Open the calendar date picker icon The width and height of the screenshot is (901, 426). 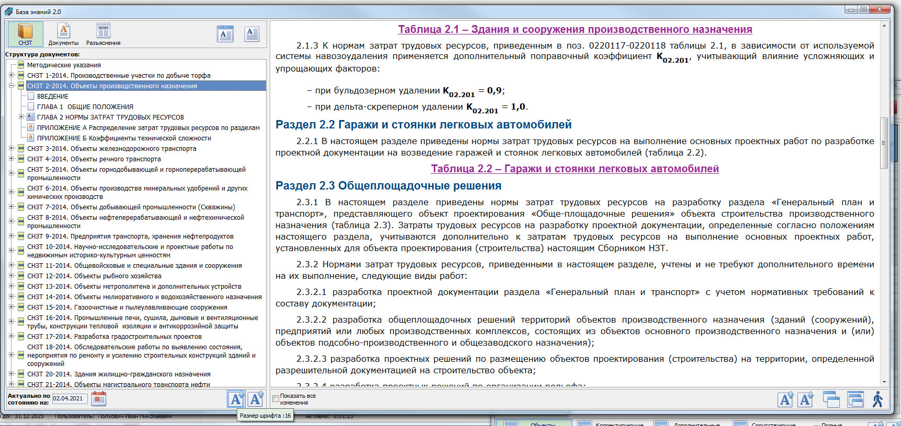coord(99,399)
